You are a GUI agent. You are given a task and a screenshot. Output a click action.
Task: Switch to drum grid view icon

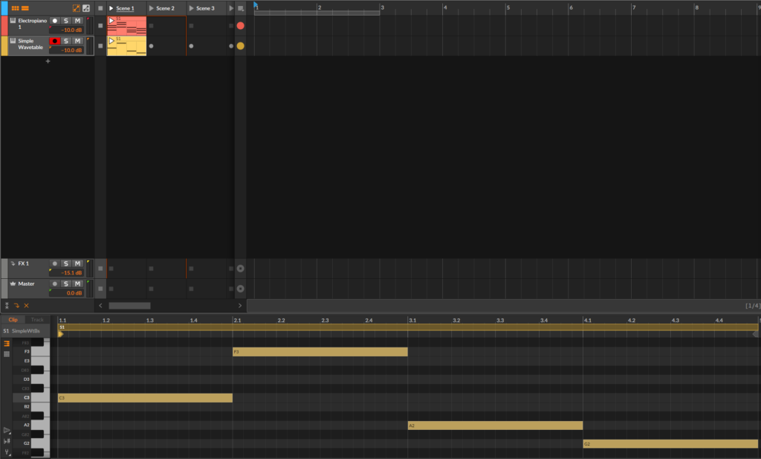coord(7,354)
